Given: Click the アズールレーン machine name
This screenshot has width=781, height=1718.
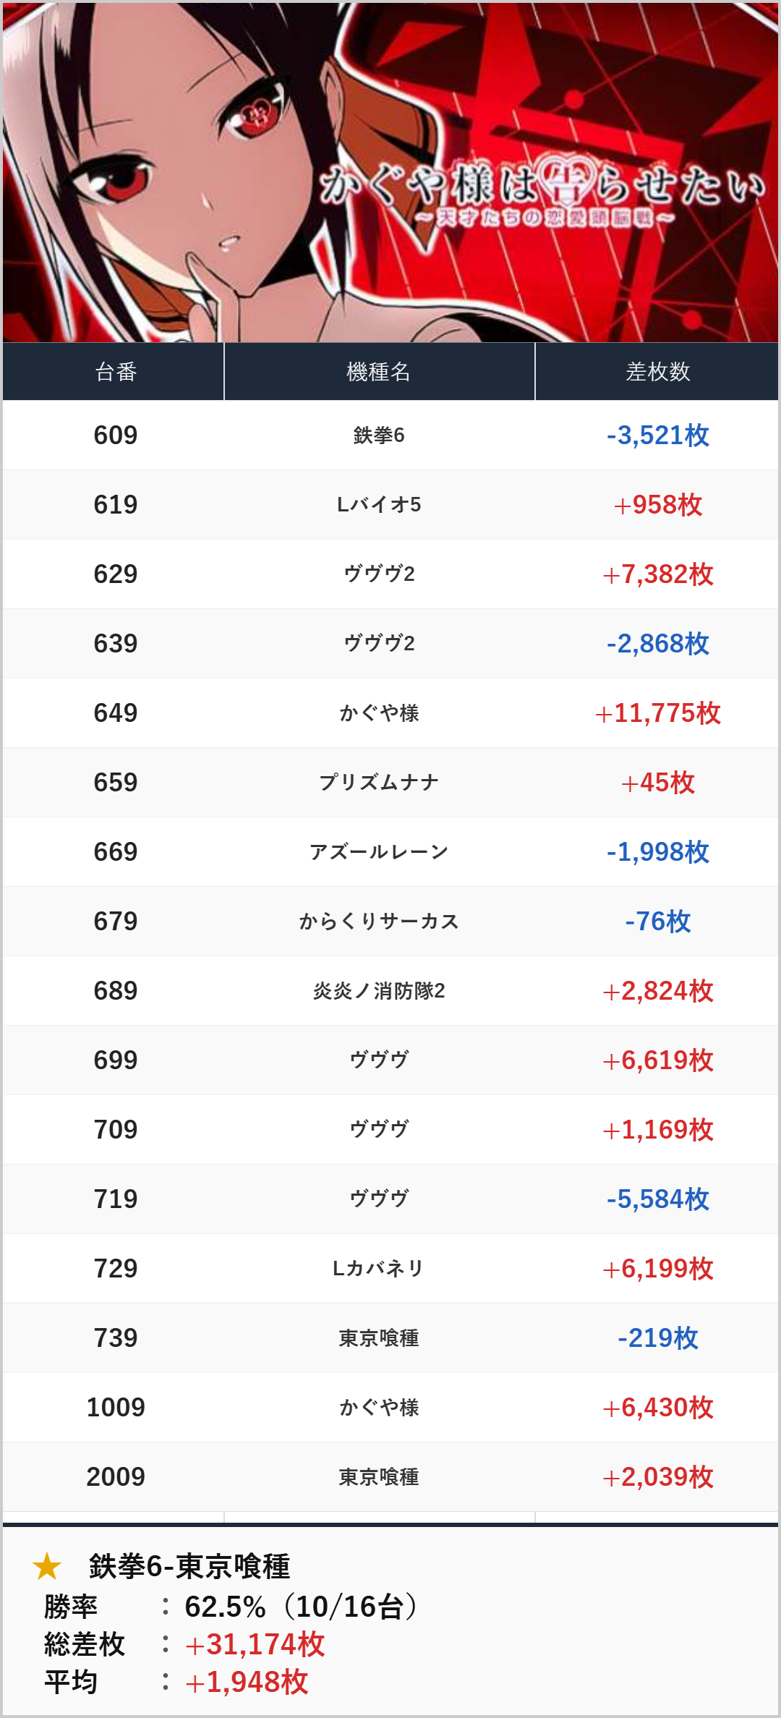Looking at the screenshot, I should (x=379, y=852).
